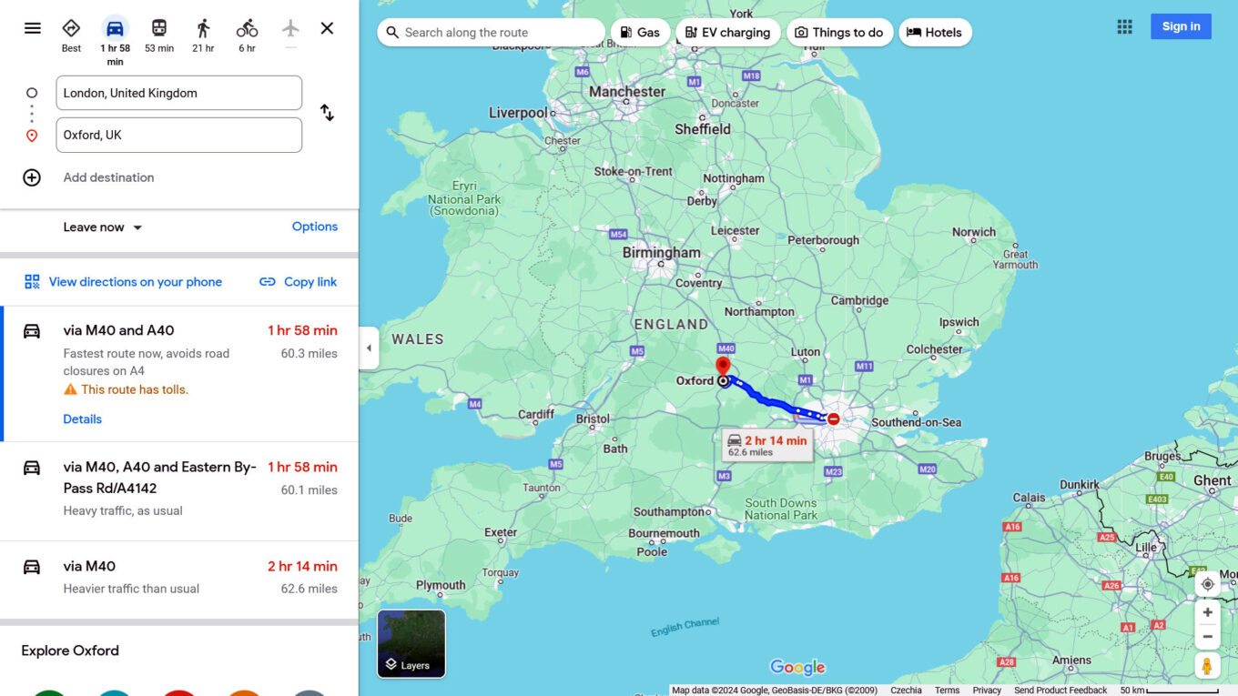Toggle the Layers map view

pos(411,643)
